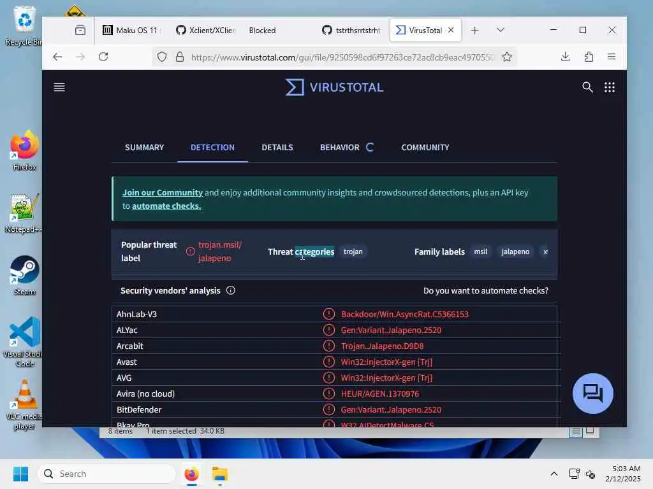Click Backdoor/Win.AsyncRat.C5366153 detection text

coord(404,314)
